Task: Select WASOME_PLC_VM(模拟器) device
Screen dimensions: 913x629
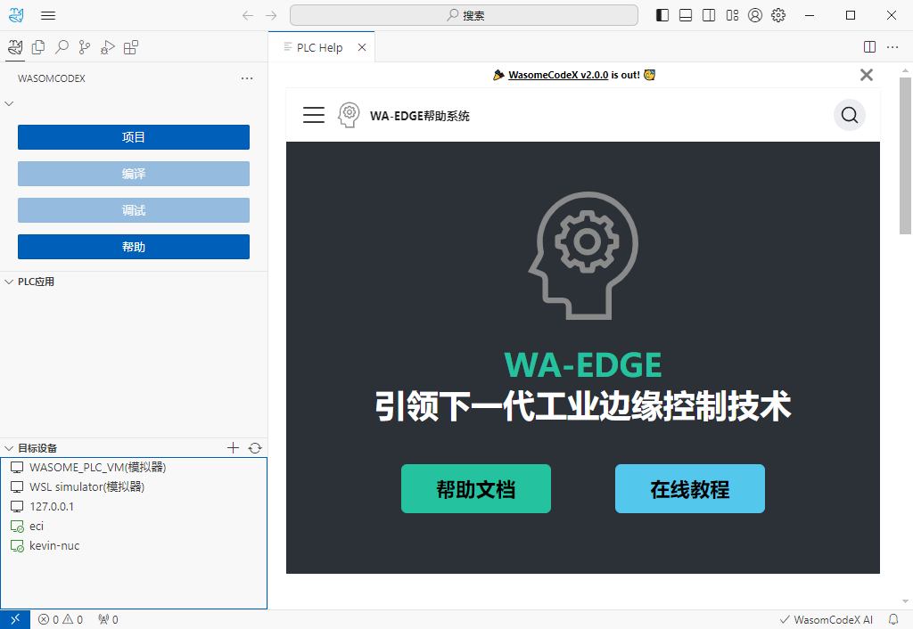Action: pyautogui.click(x=134, y=467)
